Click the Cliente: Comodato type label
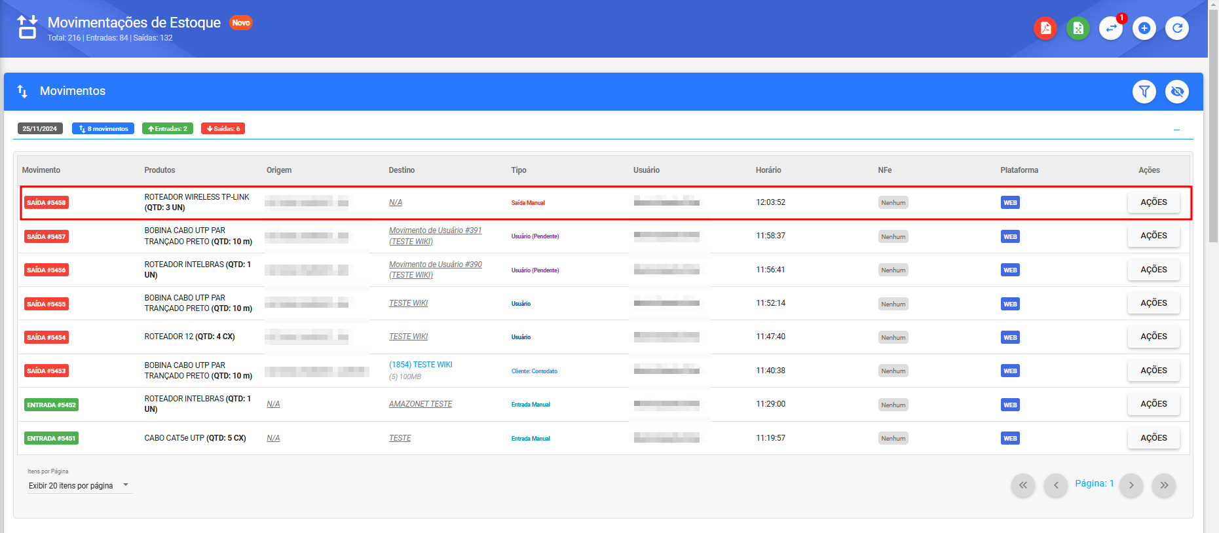Image resolution: width=1219 pixels, height=533 pixels. pyautogui.click(x=534, y=371)
